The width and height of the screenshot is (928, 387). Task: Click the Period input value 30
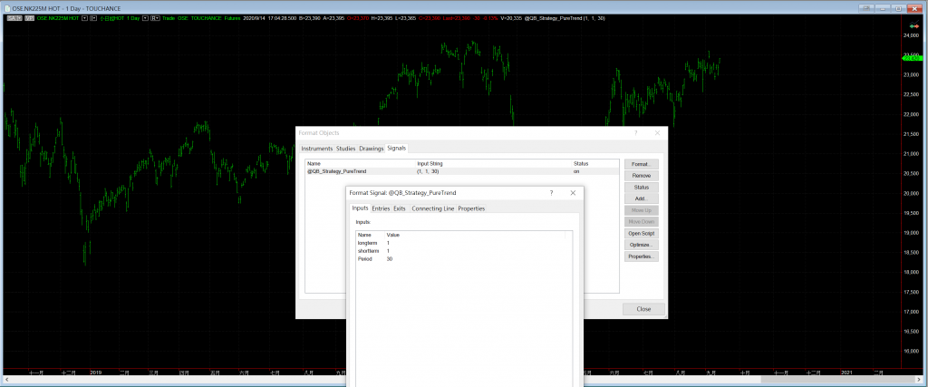click(390, 259)
